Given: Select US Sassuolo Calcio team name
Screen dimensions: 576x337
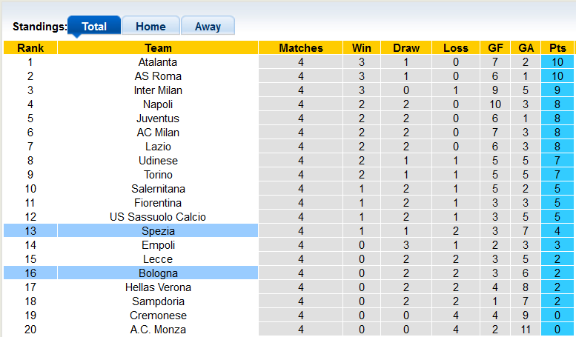Looking at the screenshot, I should click(x=158, y=217).
